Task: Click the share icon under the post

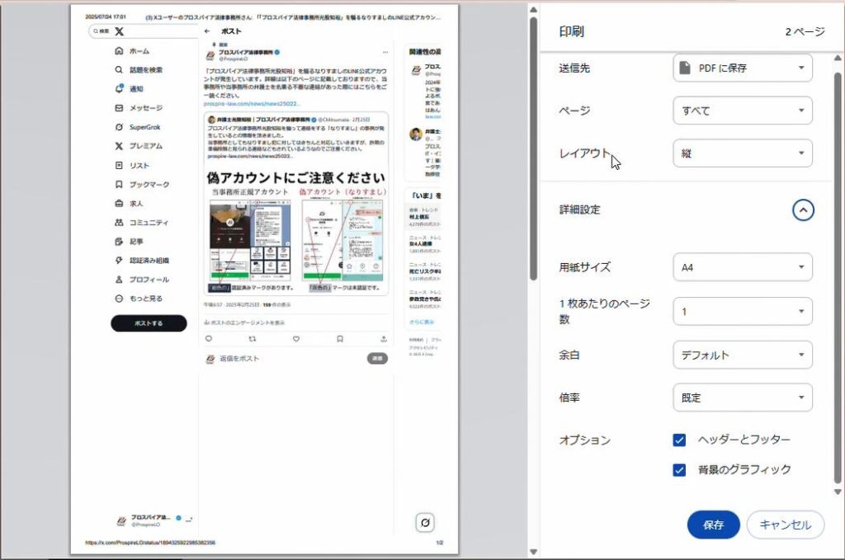Action: [384, 339]
